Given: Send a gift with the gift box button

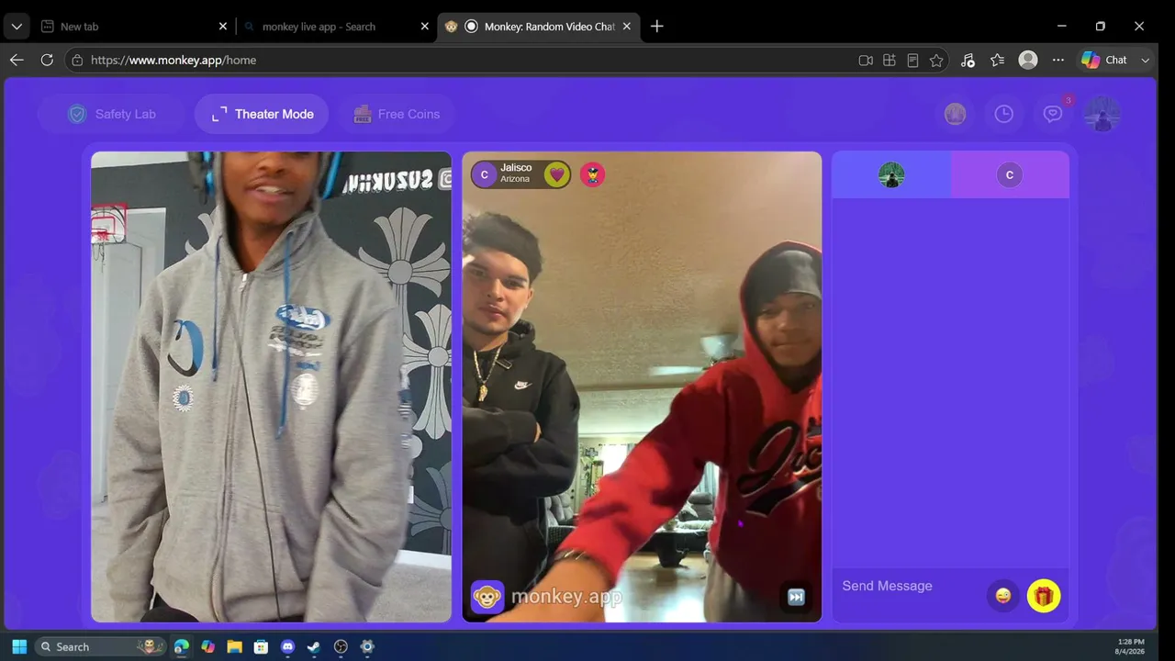Looking at the screenshot, I should pos(1044,596).
